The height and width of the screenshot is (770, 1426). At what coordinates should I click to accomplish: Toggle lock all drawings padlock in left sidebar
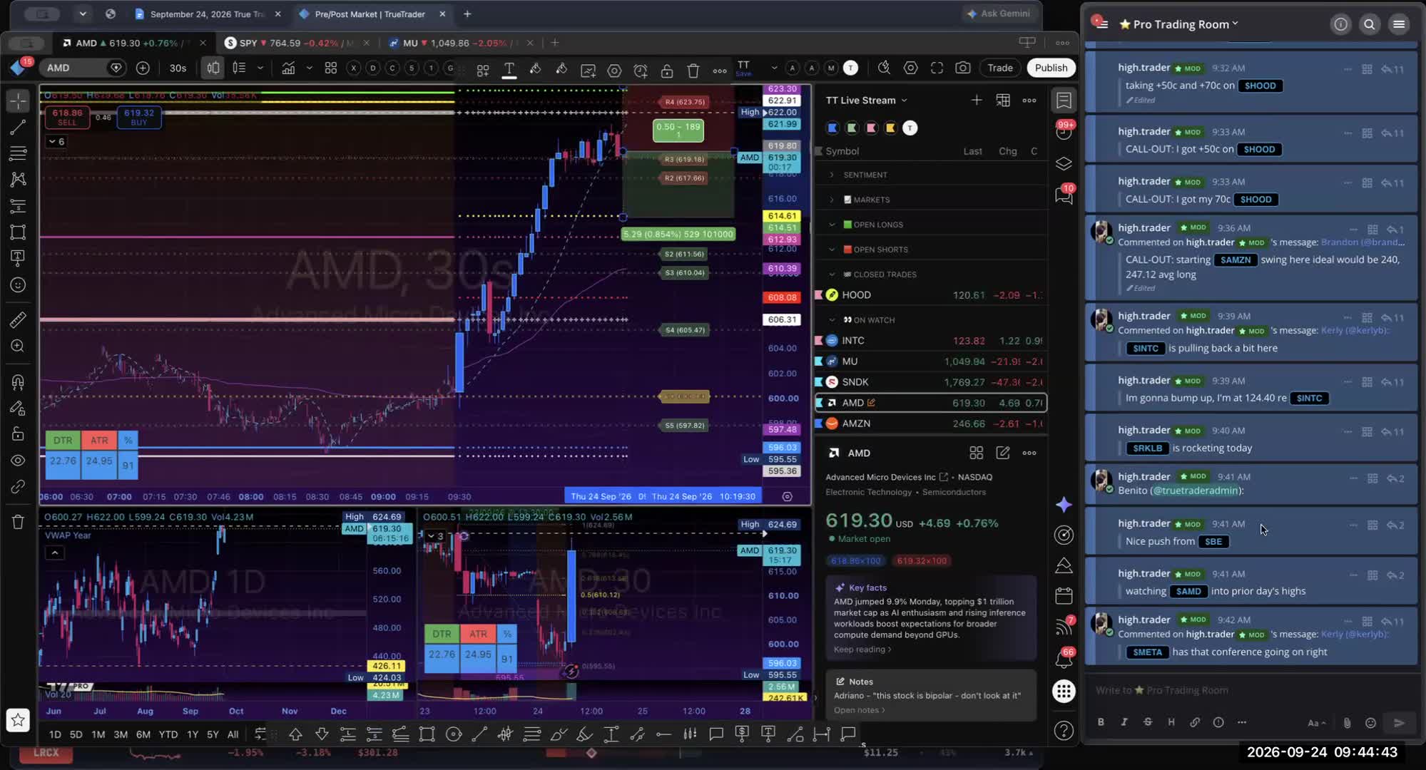18,433
